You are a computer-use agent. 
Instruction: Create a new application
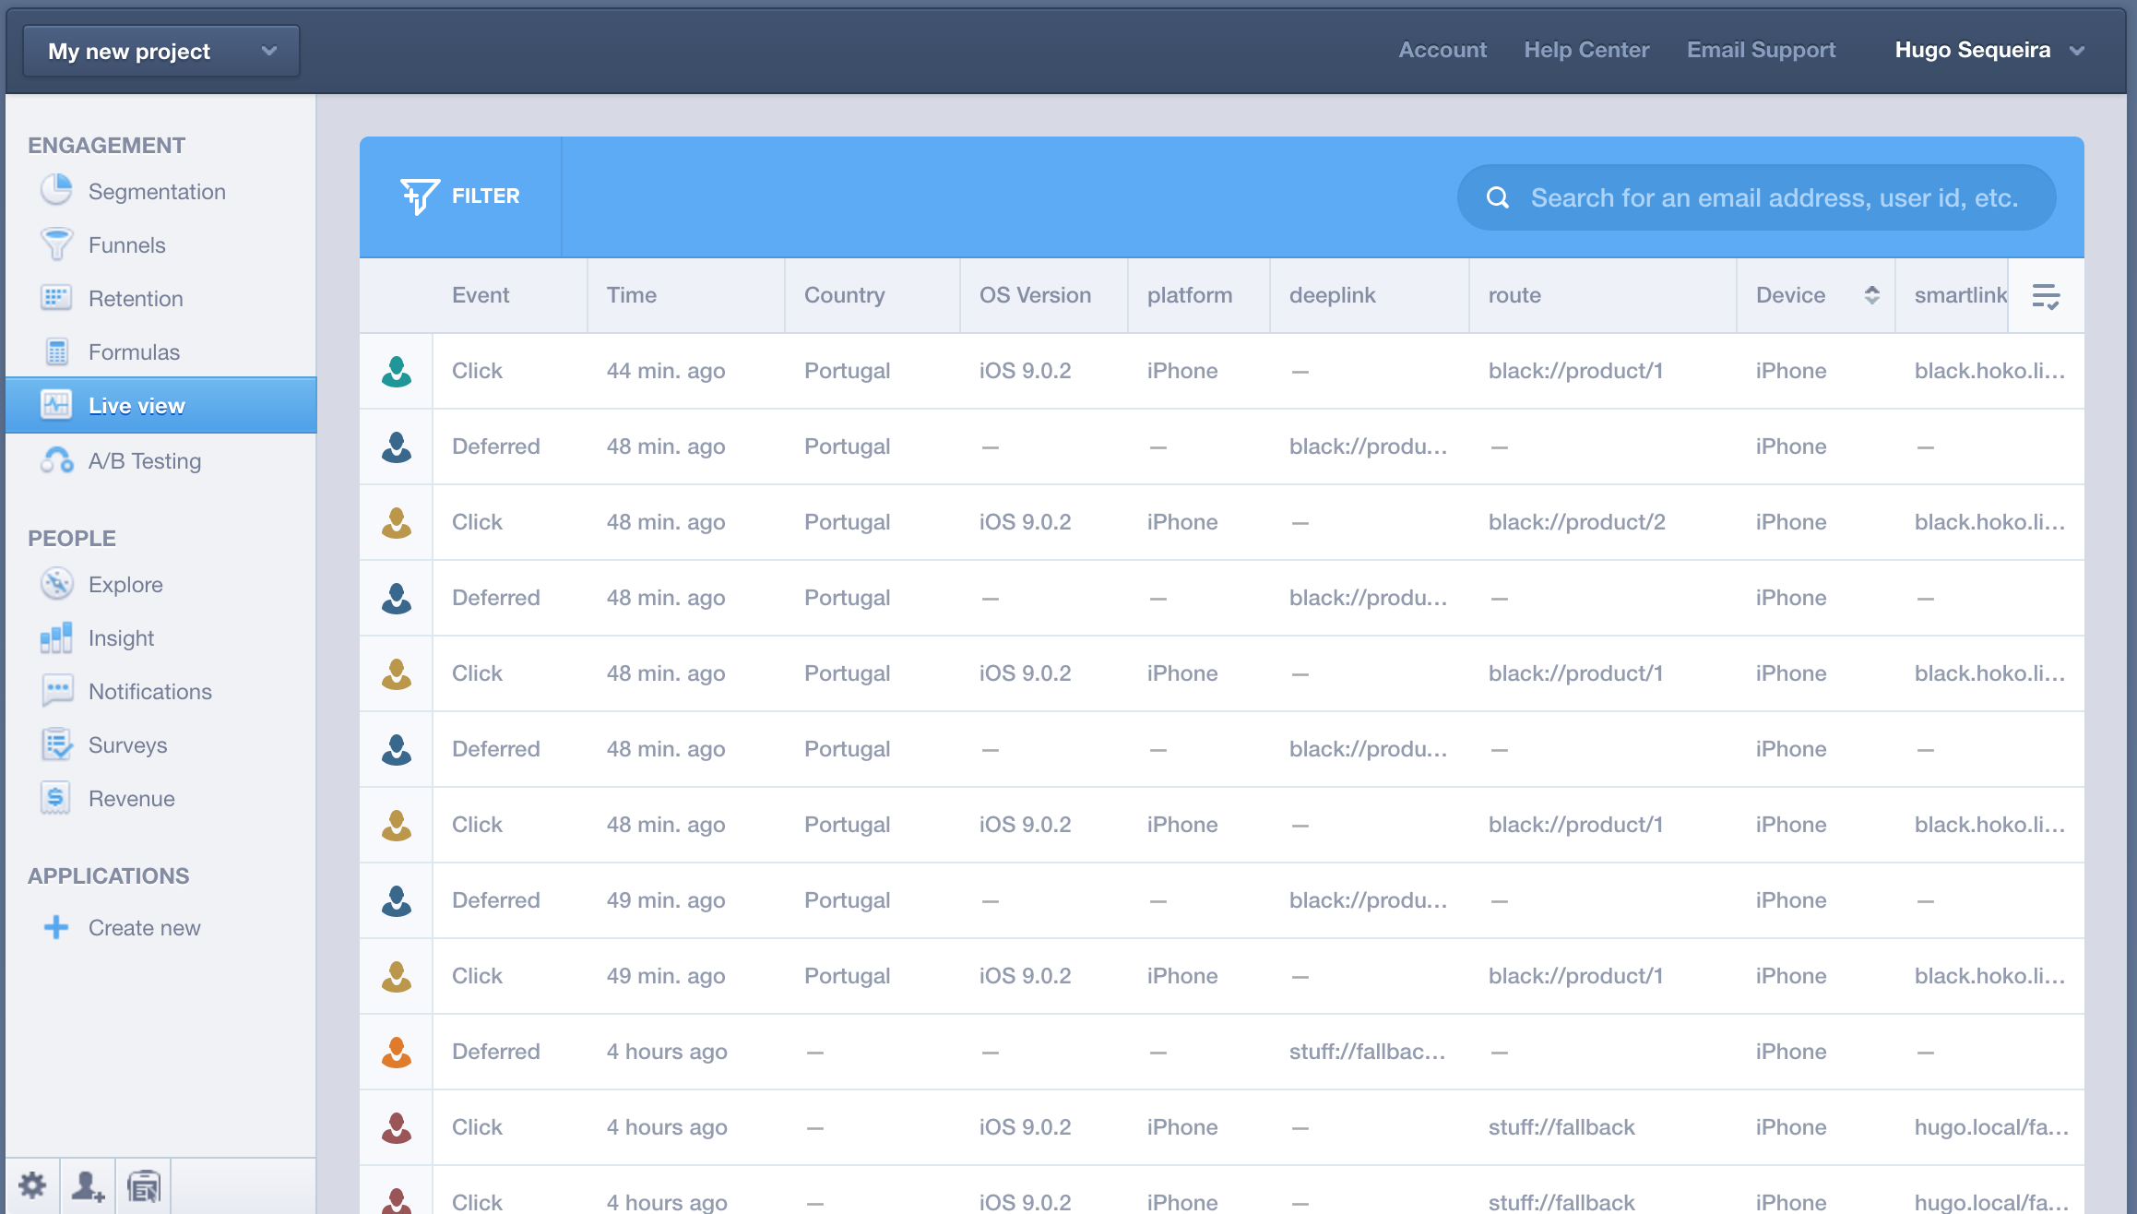(x=144, y=927)
